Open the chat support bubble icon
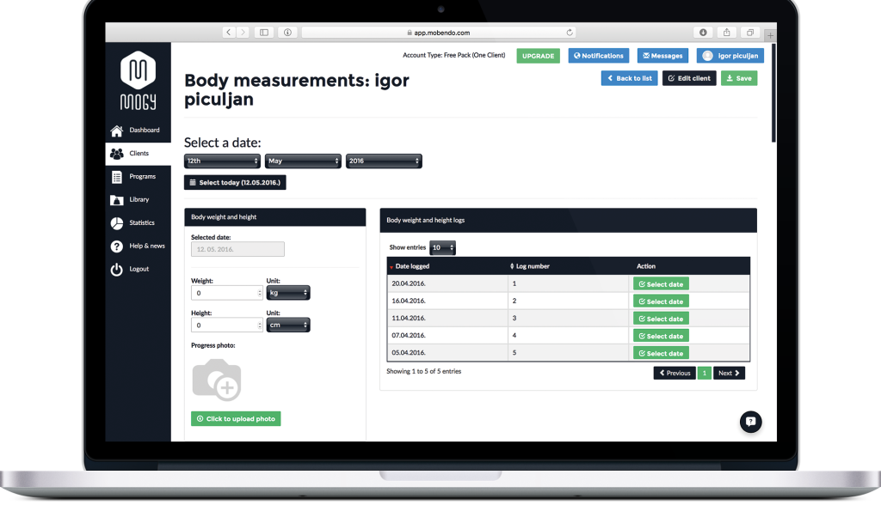881x505 pixels. click(x=751, y=421)
